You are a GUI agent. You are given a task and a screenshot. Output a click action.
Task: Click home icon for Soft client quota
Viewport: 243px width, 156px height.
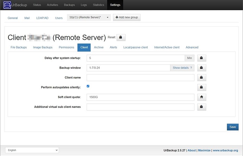(202, 97)
